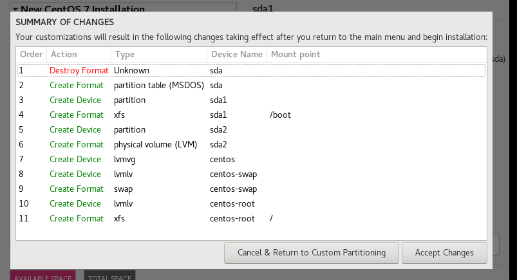Click Accept Changes button
Screen dimensions: 517x280
click(x=444, y=252)
